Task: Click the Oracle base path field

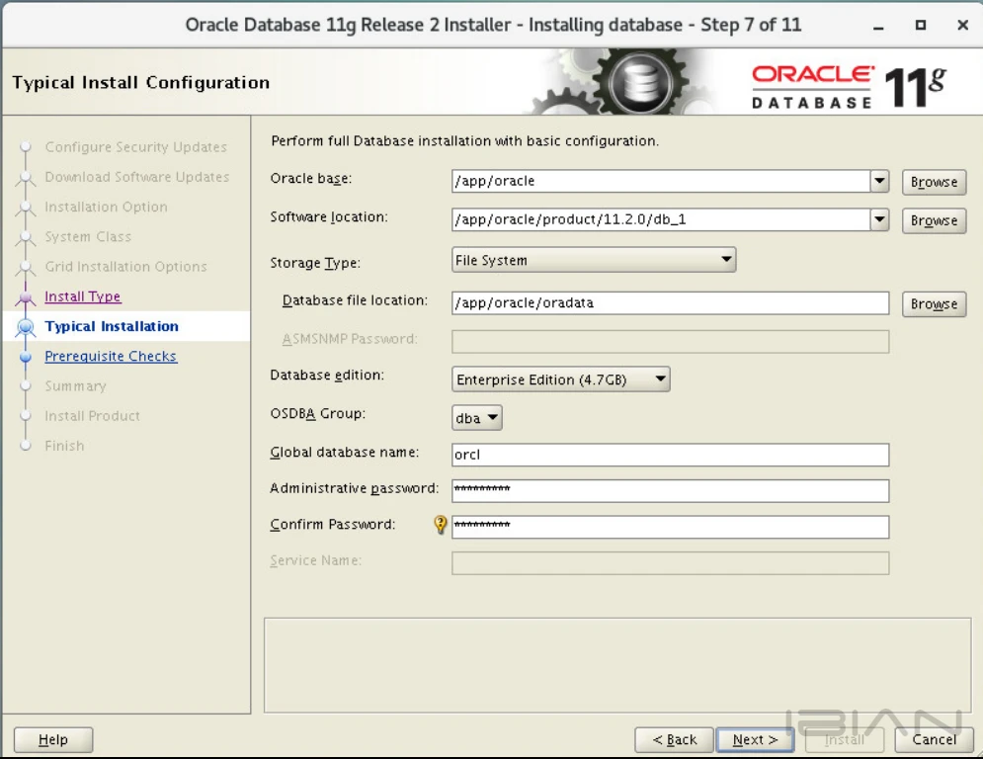Action: pos(661,181)
